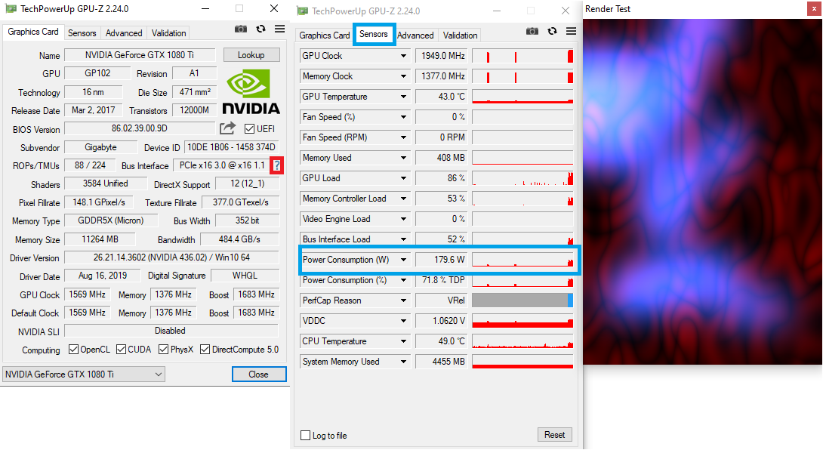Open the System Memory Used dropdown
This screenshot has width=823, height=450.
(403, 362)
